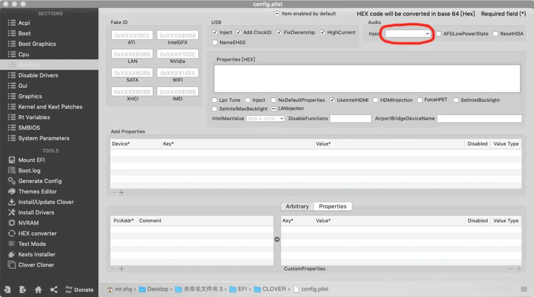The width and height of the screenshot is (534, 297).
Task: Open the Audio Inject dropdown
Action: [x=407, y=33]
